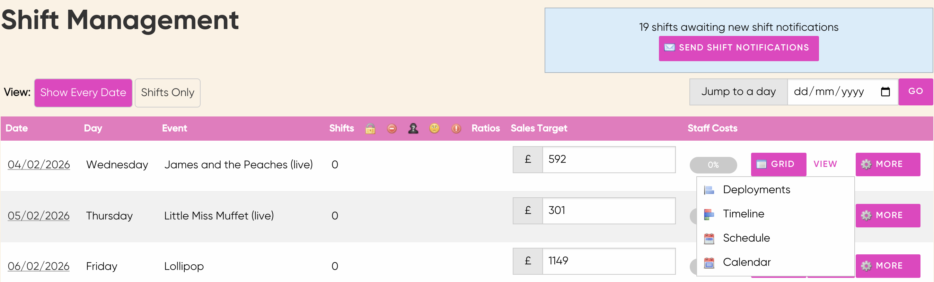
Task: Open Grid view for James and the Peaches
Action: [778, 164]
